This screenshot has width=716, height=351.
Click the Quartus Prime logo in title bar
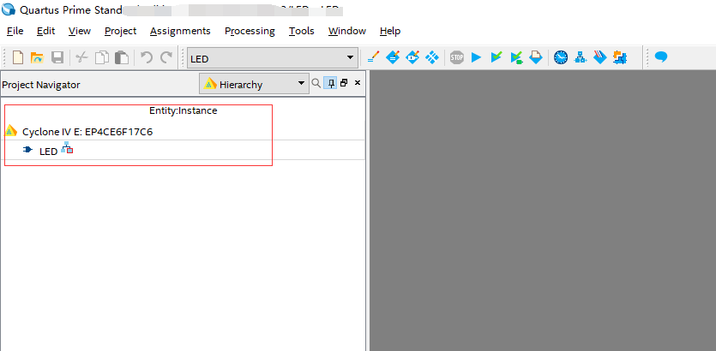click(x=9, y=9)
